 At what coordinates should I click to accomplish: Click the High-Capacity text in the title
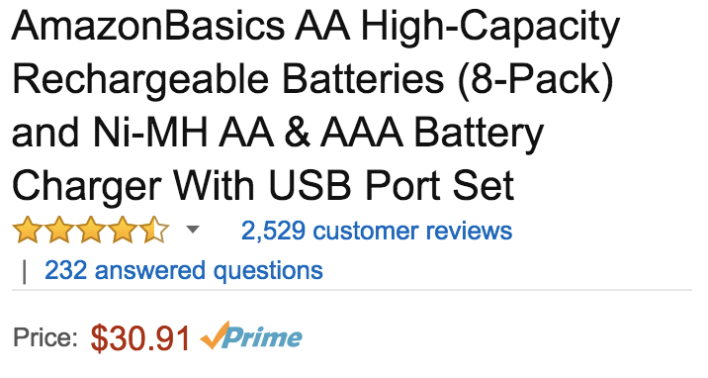coord(489,28)
